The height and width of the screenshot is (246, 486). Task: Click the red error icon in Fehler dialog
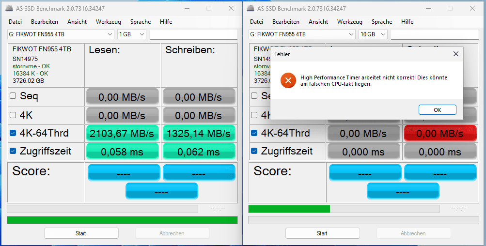[288, 80]
